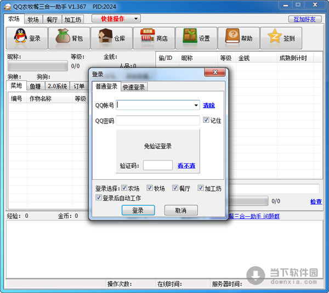Open the 设置 settings farm icon

point(196,38)
